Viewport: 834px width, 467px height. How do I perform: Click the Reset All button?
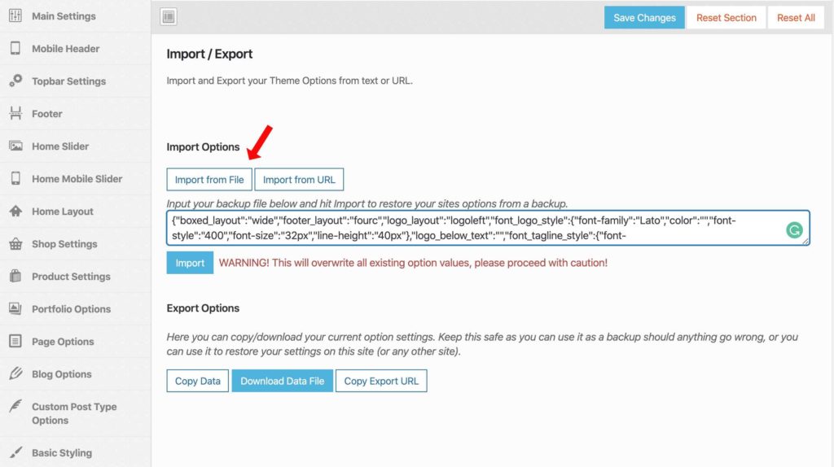pos(796,18)
